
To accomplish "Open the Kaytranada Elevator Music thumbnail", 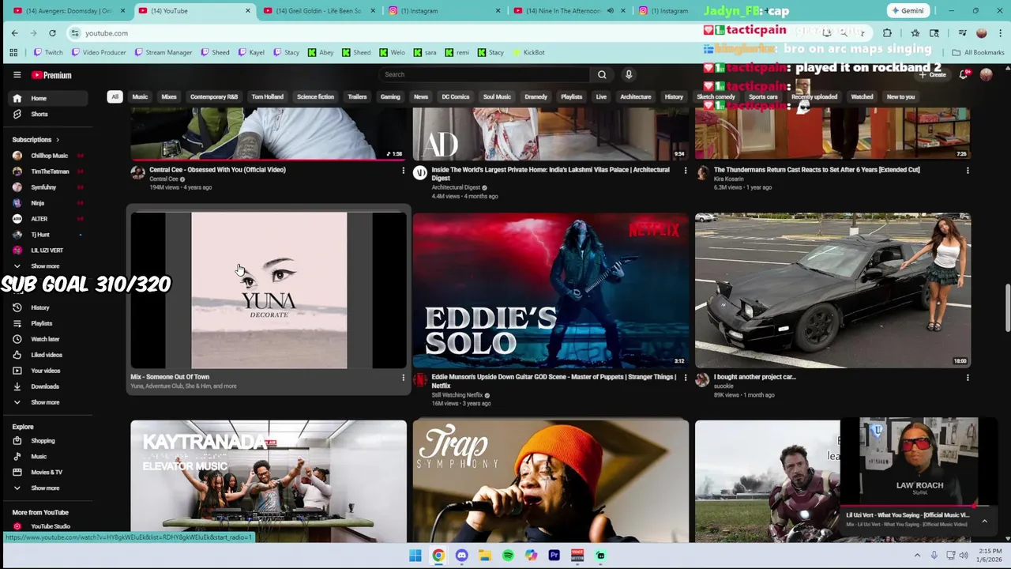I will (269, 480).
